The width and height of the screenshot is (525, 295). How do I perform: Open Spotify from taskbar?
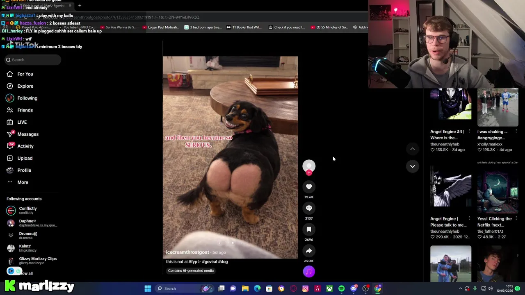[x=341, y=288]
